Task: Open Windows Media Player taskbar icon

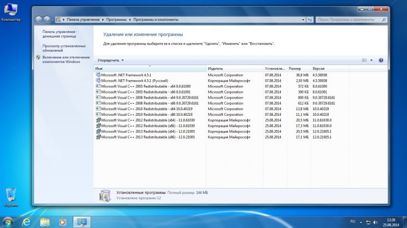Action: [63, 222]
